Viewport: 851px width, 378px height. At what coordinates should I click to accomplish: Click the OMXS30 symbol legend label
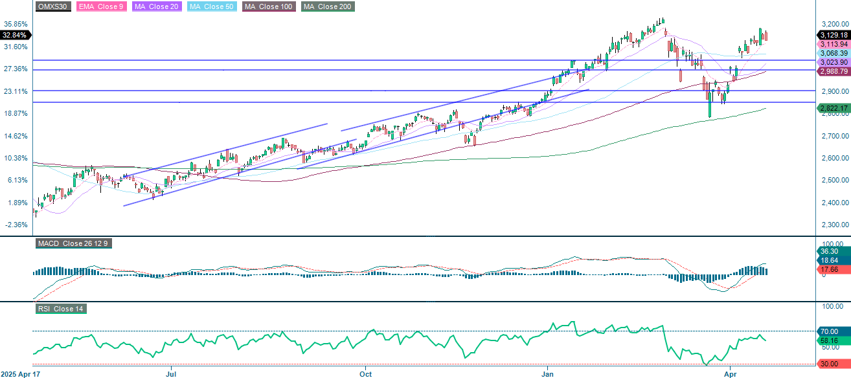coord(53,6)
